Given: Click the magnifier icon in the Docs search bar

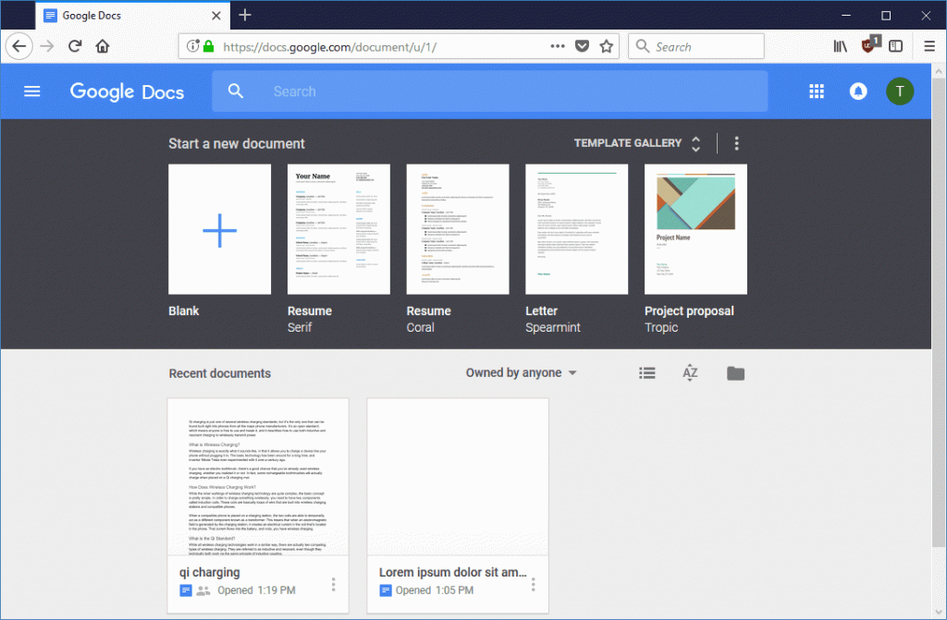Looking at the screenshot, I should pyautogui.click(x=236, y=91).
